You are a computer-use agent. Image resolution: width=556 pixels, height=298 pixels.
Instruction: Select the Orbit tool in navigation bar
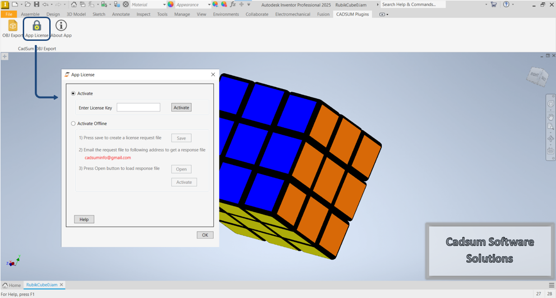[x=551, y=138]
